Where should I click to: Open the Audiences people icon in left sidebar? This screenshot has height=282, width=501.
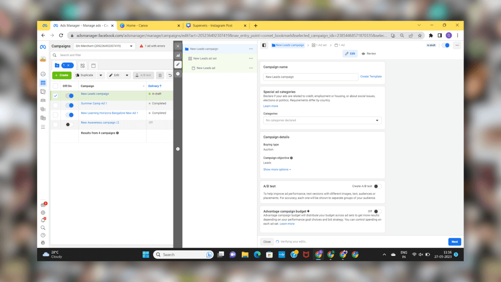[x=43, y=100]
